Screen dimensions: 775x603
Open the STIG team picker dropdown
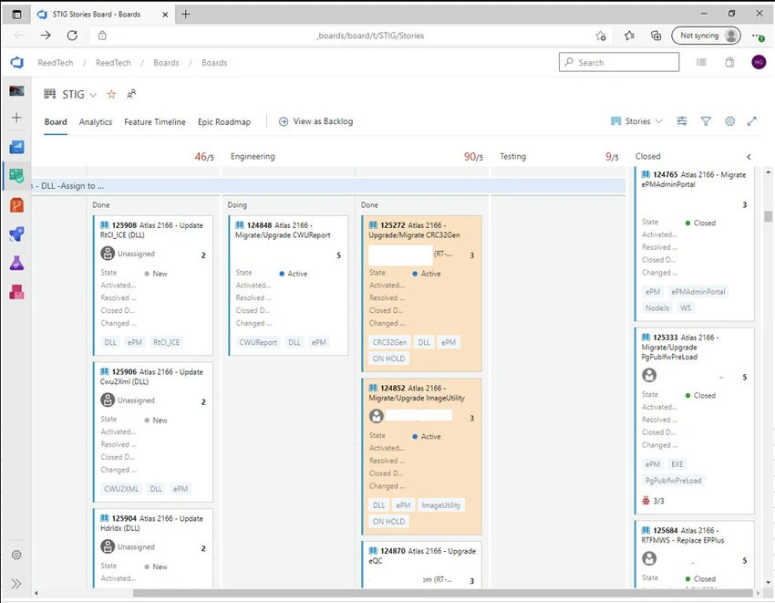(x=92, y=95)
